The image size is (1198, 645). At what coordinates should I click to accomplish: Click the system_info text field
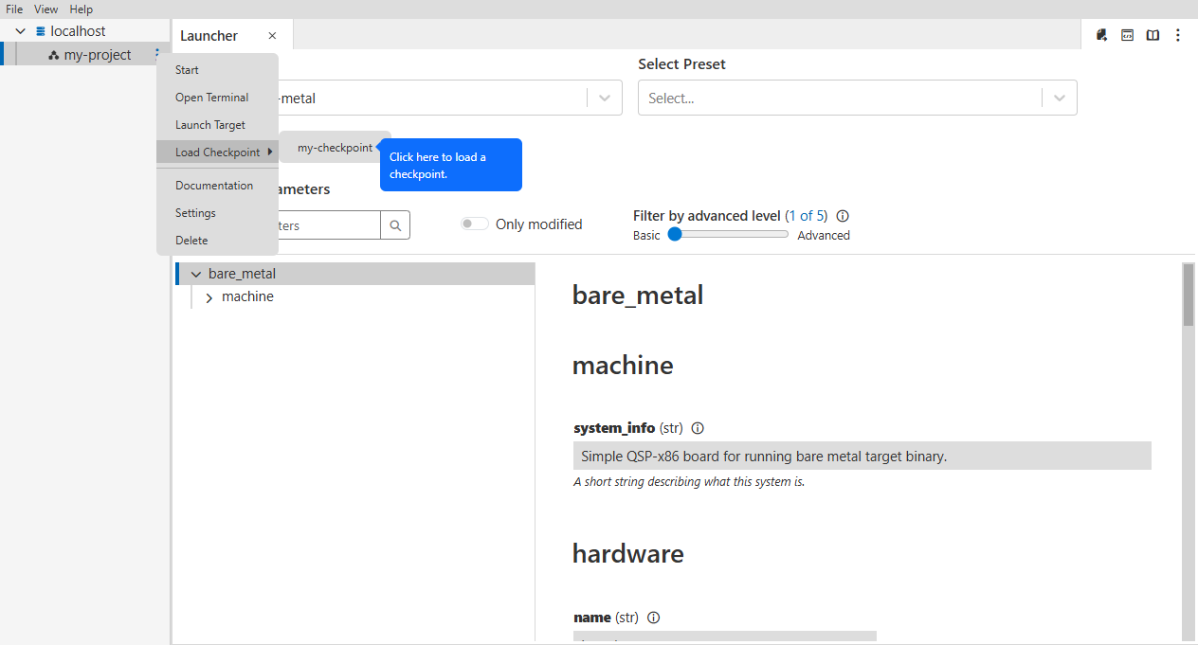coord(862,456)
